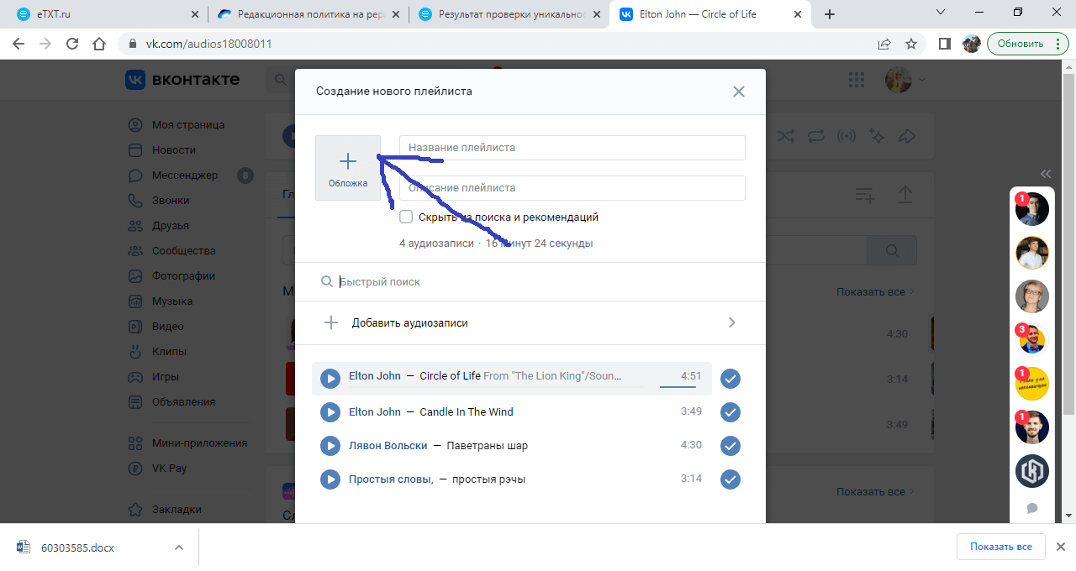The height and width of the screenshot is (571, 1076).
Task: Open the tab search dropdown
Action: [x=940, y=13]
